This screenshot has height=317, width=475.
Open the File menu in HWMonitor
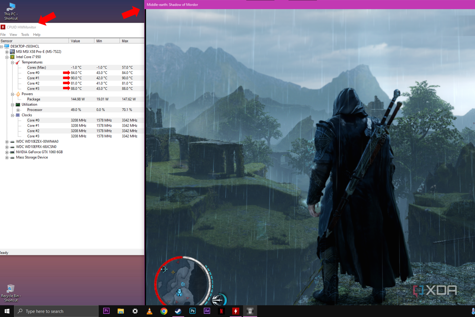pos(3,35)
